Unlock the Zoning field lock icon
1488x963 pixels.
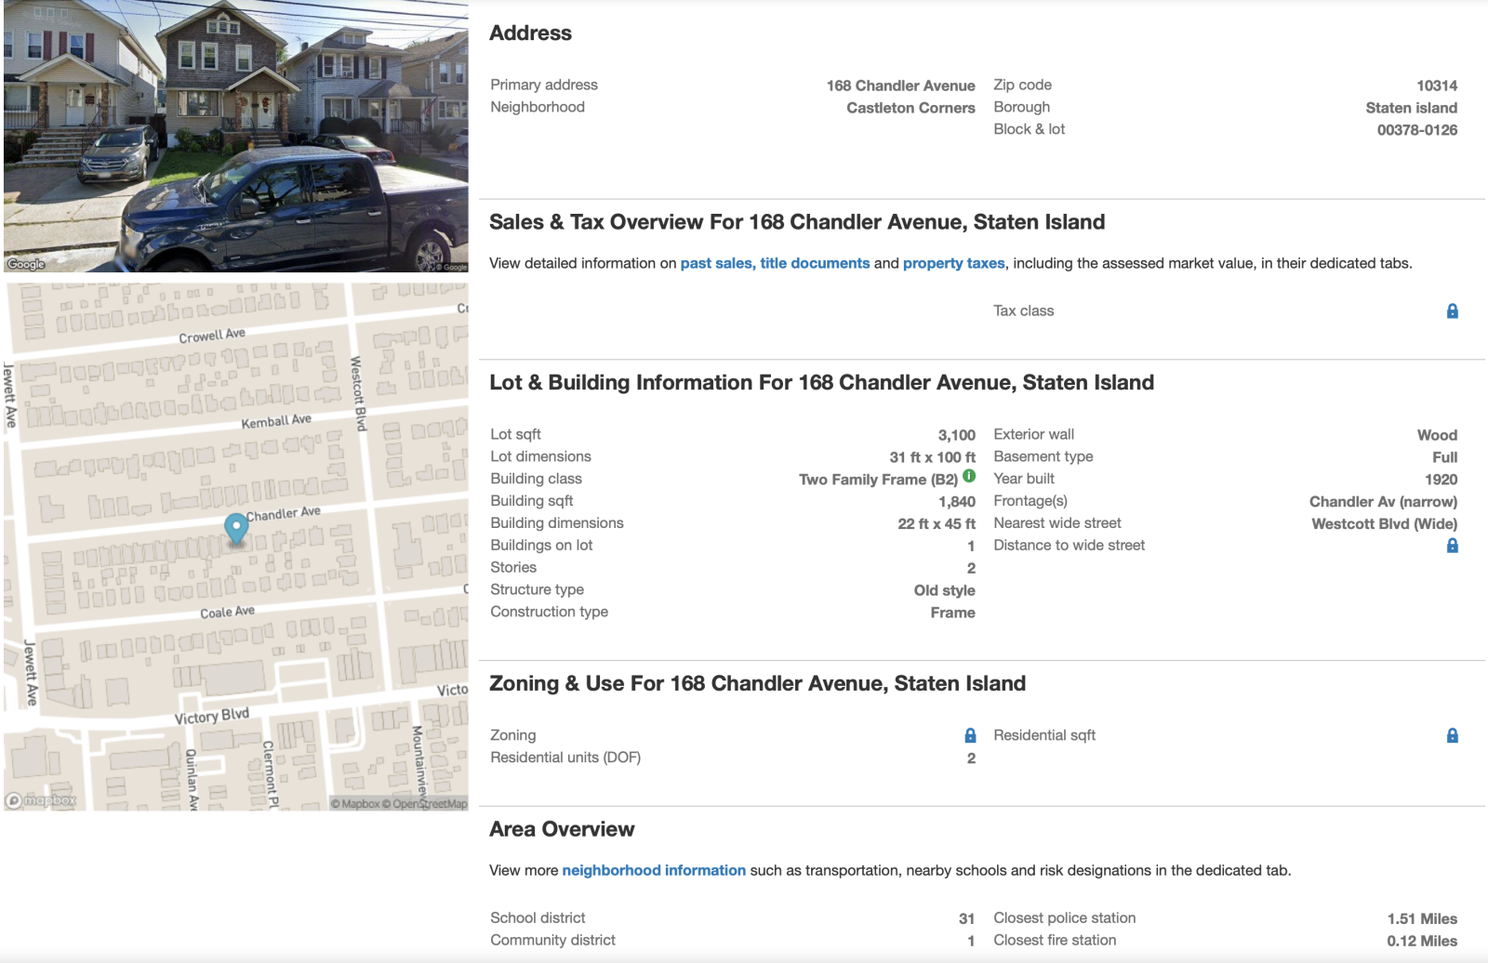[x=970, y=735]
